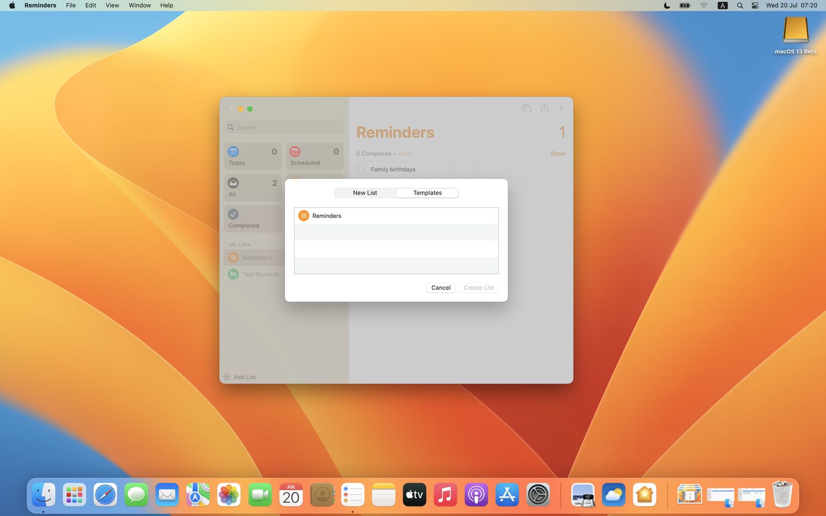This screenshot has width=826, height=516.
Task: Click Show completed reminders link
Action: pos(558,154)
